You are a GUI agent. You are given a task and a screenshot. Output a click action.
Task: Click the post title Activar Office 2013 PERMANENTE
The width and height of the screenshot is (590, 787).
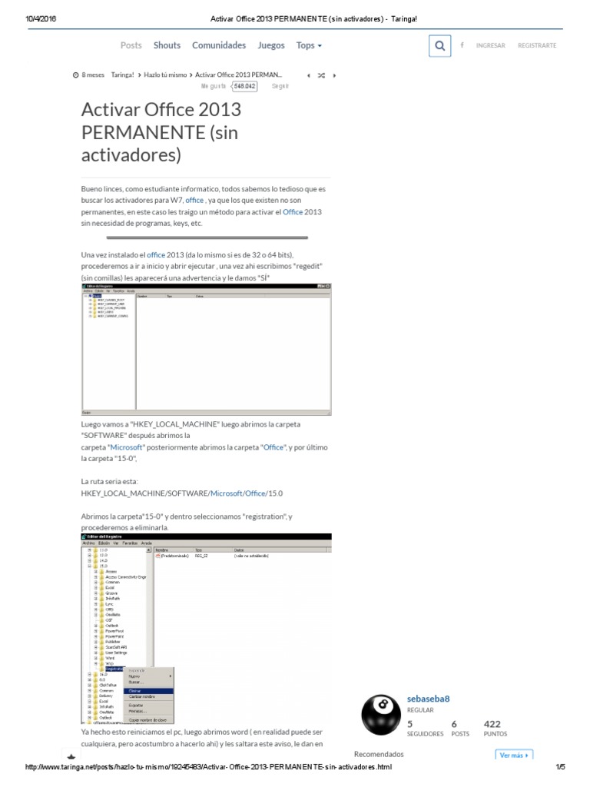[161, 132]
